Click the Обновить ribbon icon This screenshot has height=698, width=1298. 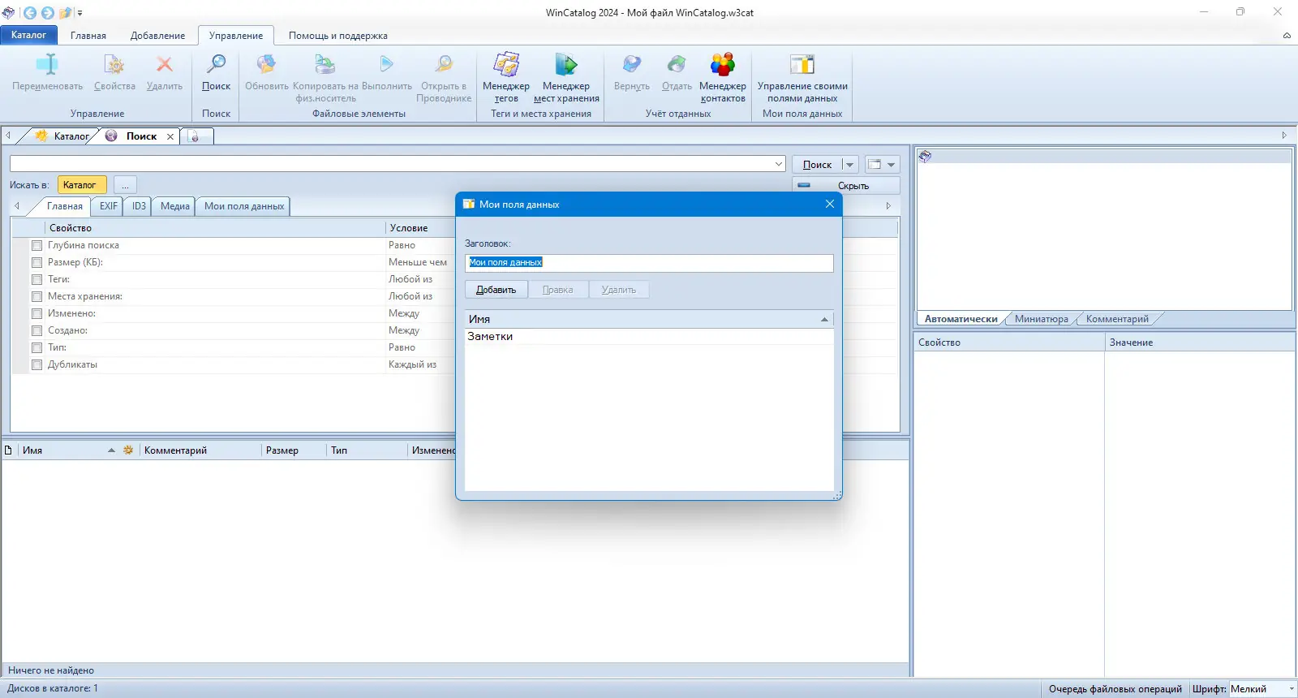(266, 64)
